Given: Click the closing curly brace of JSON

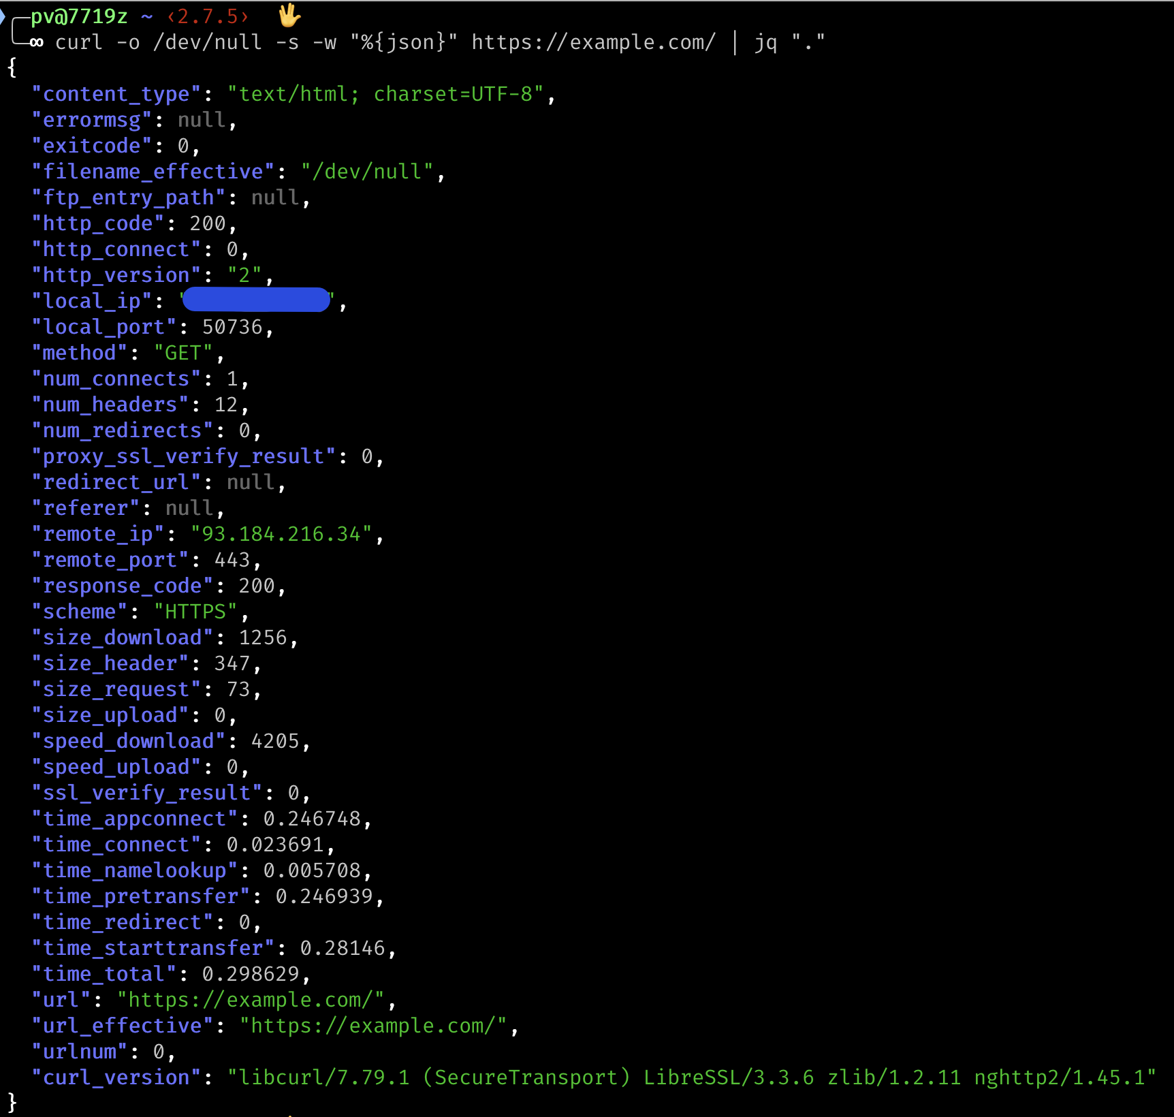Looking at the screenshot, I should [x=12, y=1102].
